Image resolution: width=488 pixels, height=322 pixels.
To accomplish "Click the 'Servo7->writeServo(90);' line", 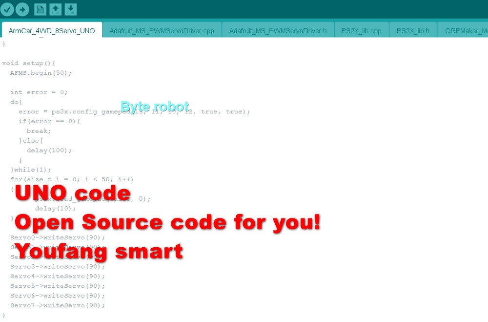I will coord(58,305).
